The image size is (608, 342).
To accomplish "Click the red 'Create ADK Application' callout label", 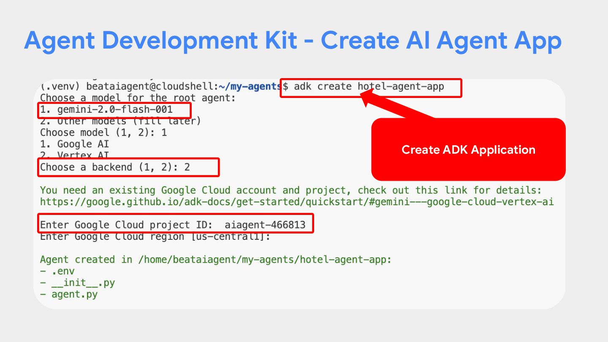I will click(x=468, y=149).
